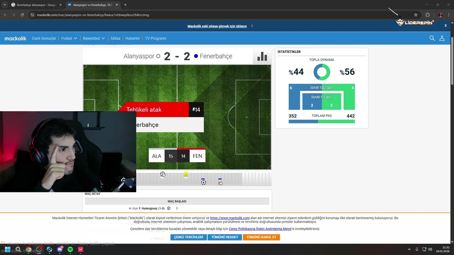
Task: Click the goal ball icon beside F. Hadergjonaj
Action: [169, 208]
